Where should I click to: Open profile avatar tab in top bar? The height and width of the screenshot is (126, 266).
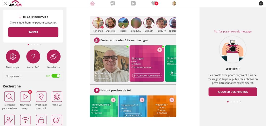174,3
